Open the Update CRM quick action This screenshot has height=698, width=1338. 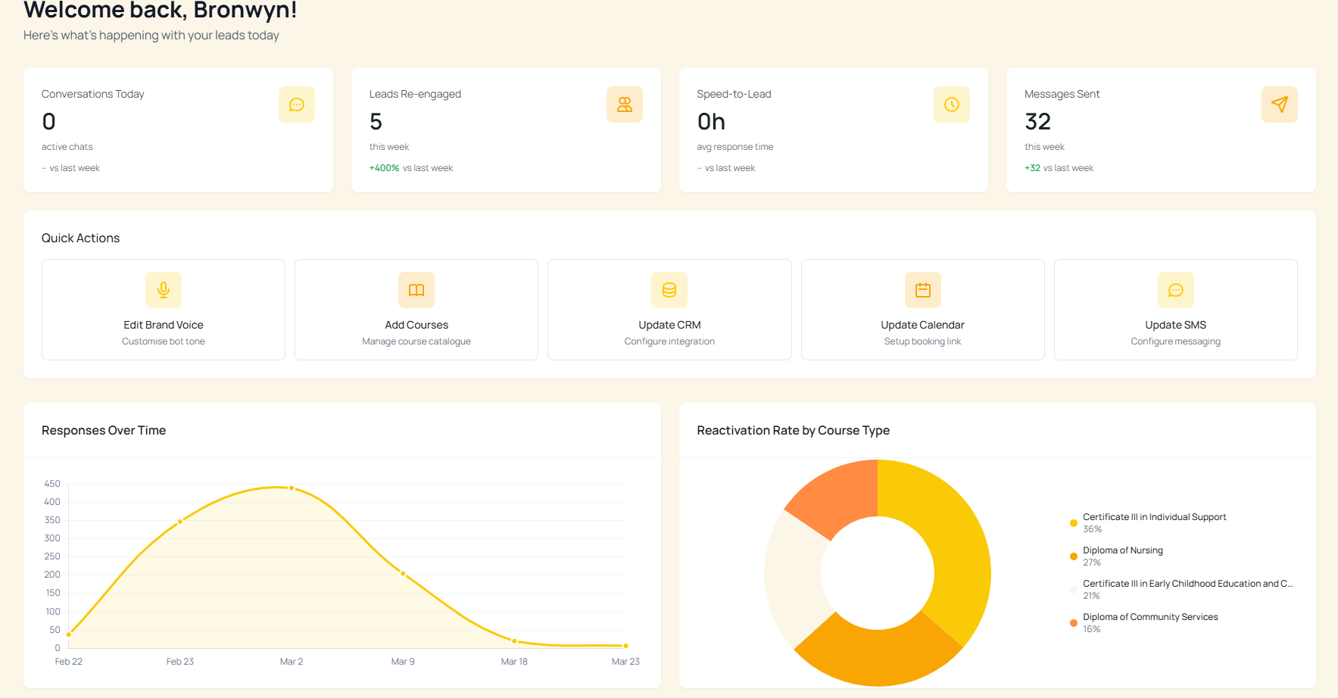[669, 310]
